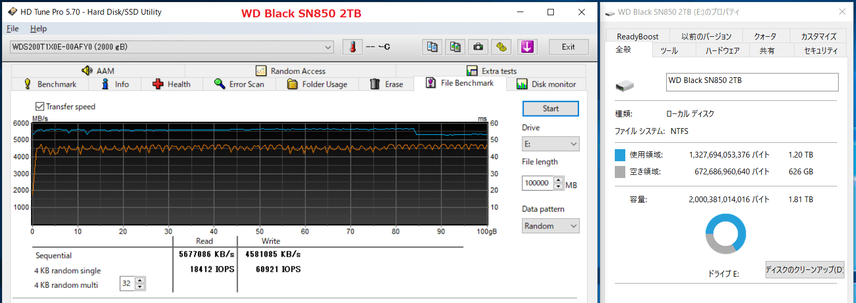Open the ハードウェア tab in properties
856x303 pixels.
(x=722, y=50)
